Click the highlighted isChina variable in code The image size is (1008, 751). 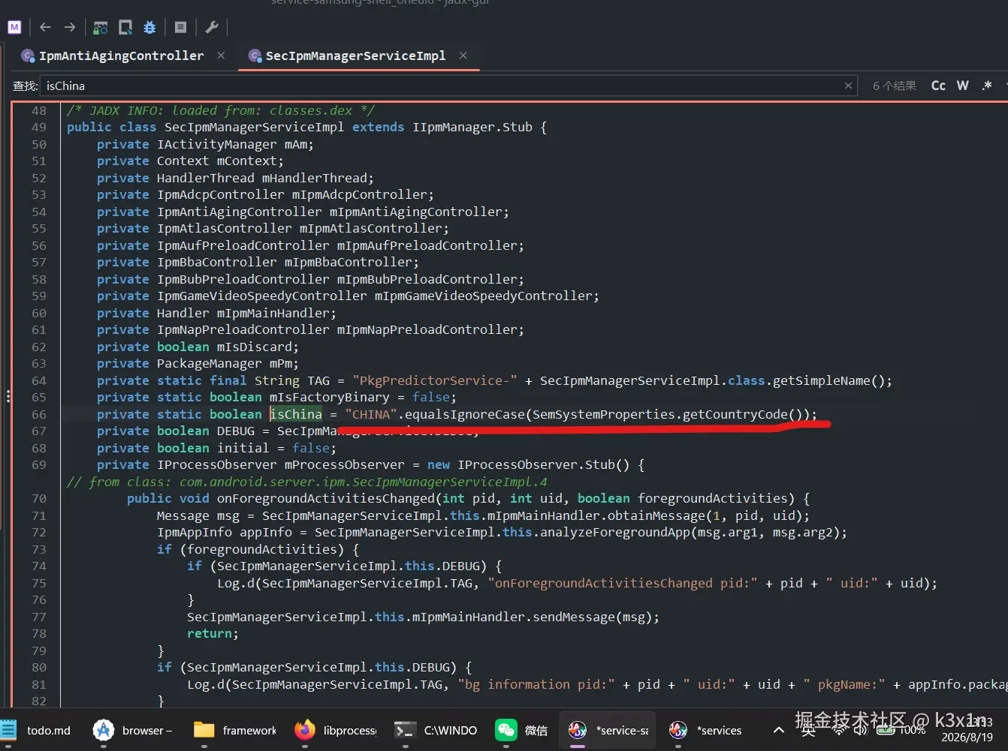pyautogui.click(x=296, y=414)
